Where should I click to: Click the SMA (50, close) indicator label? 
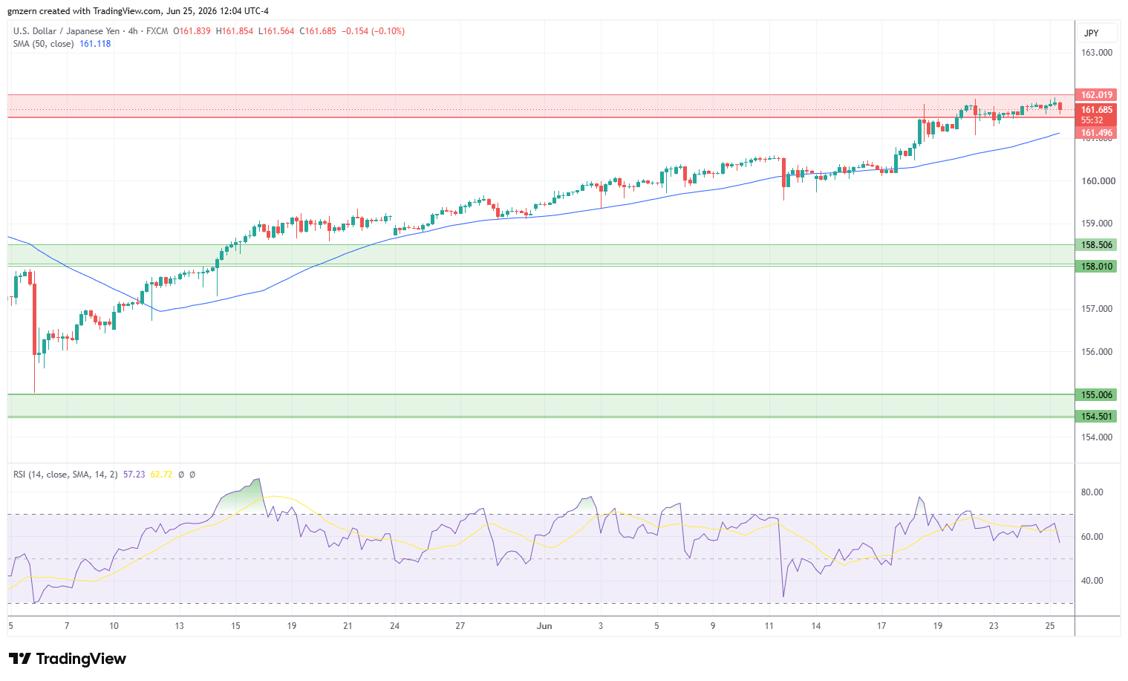click(44, 44)
